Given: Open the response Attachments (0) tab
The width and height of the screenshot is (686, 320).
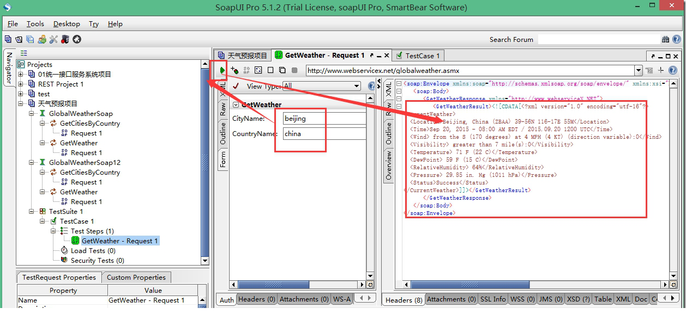Looking at the screenshot, I should tap(450, 299).
